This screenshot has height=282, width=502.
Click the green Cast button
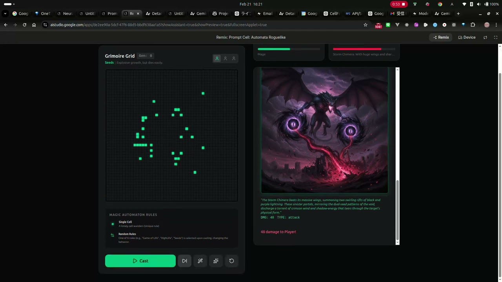[x=140, y=261]
